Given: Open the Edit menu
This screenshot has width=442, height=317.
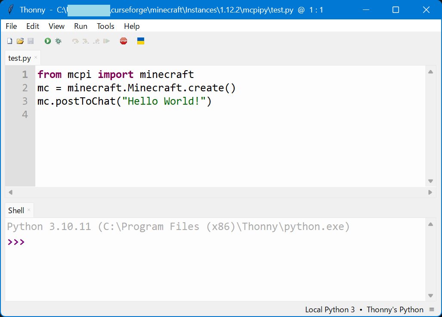Looking at the screenshot, I should coord(33,26).
